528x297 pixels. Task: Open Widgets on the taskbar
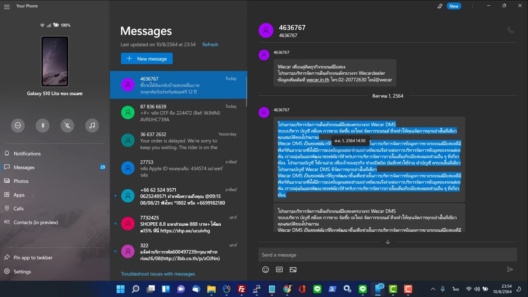pyautogui.click(x=166, y=289)
